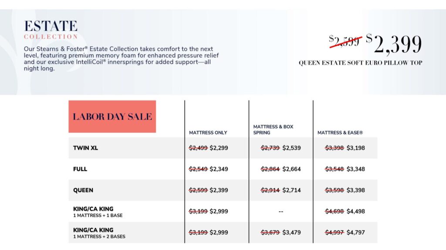Click the Estate Collection heading
446x250 pixels.
(51, 30)
